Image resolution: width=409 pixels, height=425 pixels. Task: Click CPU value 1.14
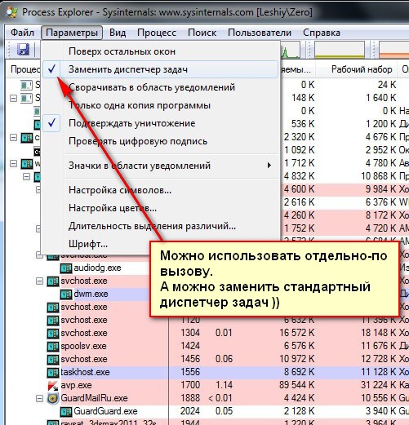pyautogui.click(x=224, y=385)
